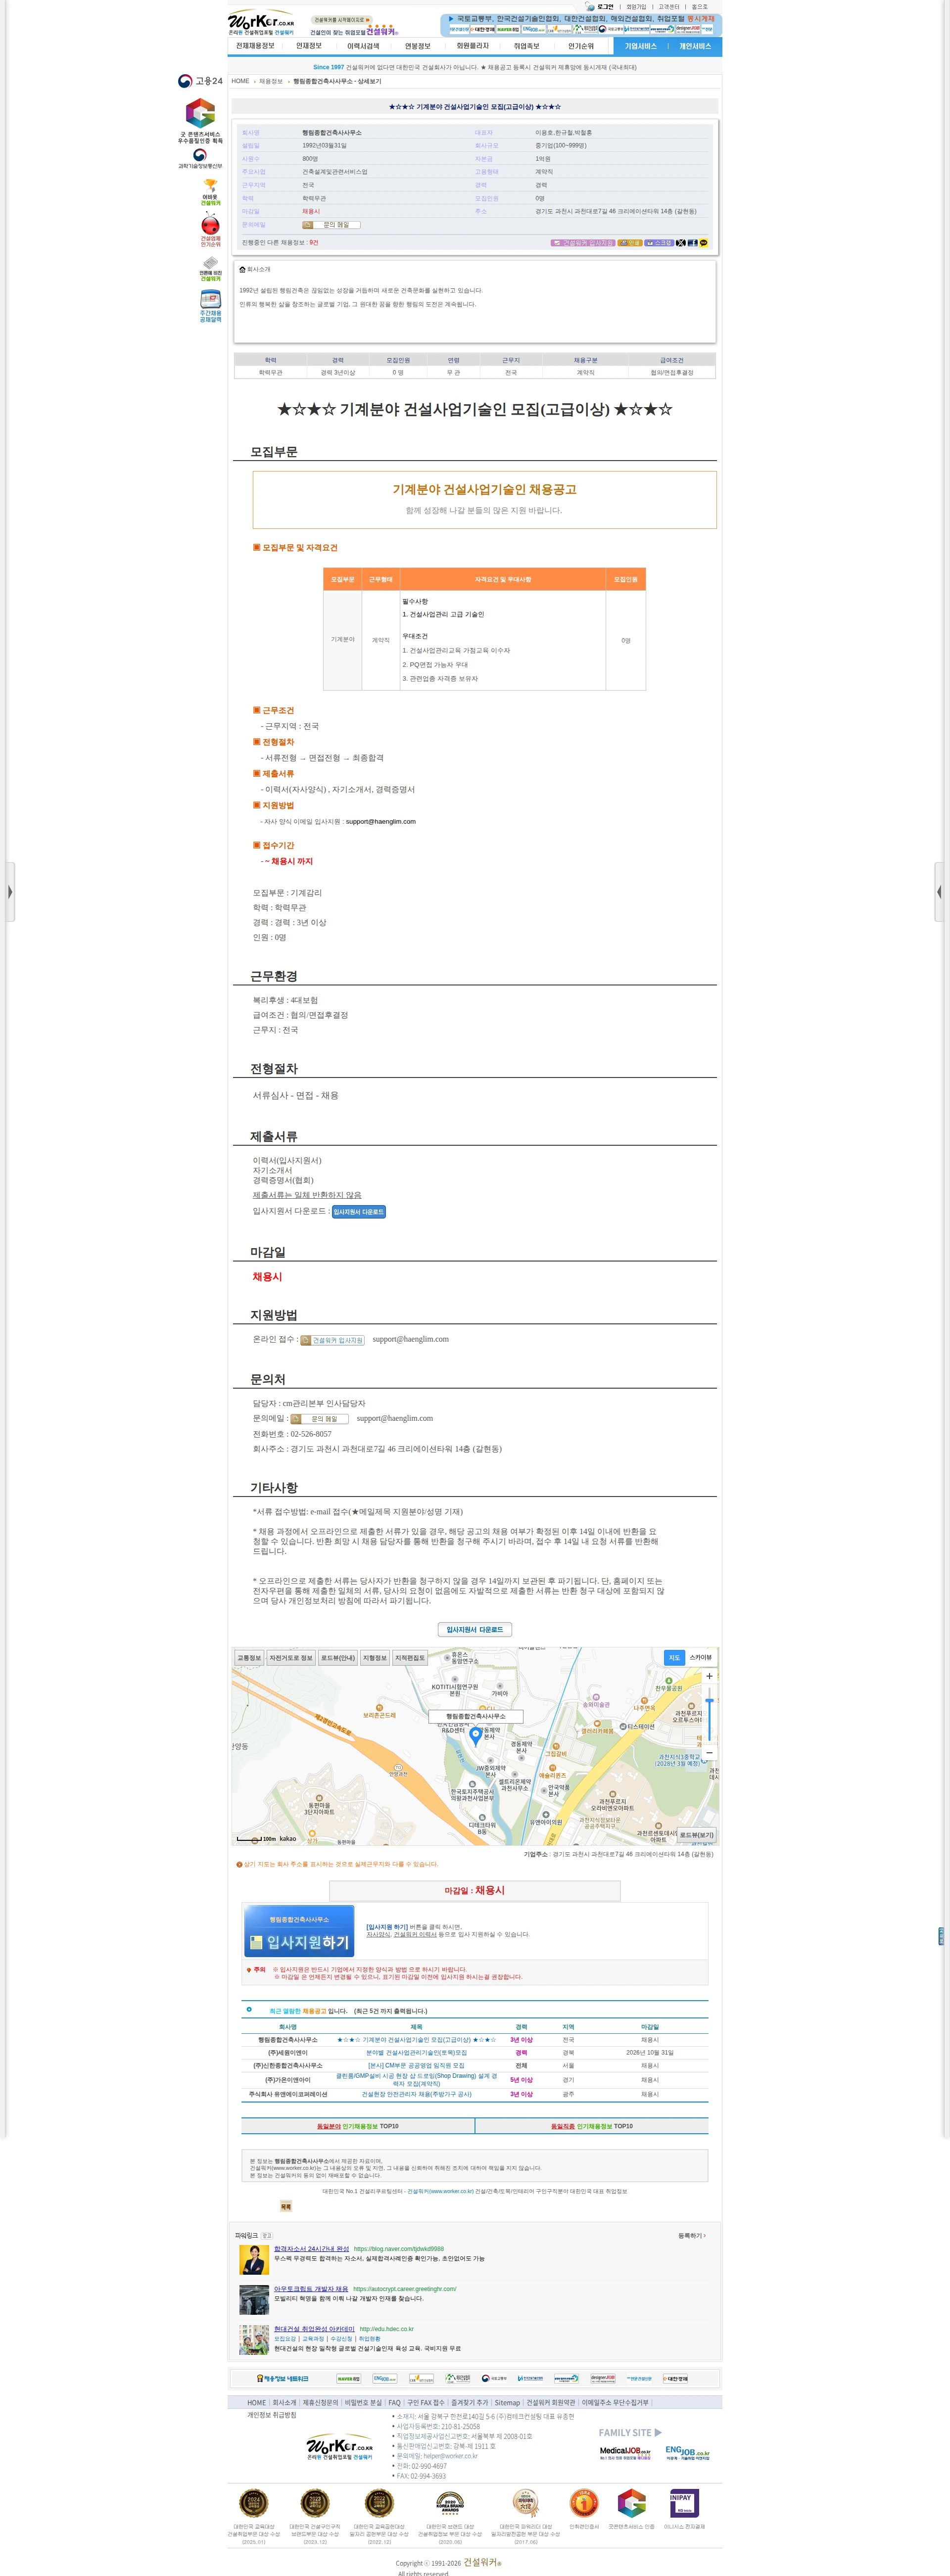The width and height of the screenshot is (950, 2576).
Task: Click the 문의 메일 field in the company info box
Action: (331, 225)
